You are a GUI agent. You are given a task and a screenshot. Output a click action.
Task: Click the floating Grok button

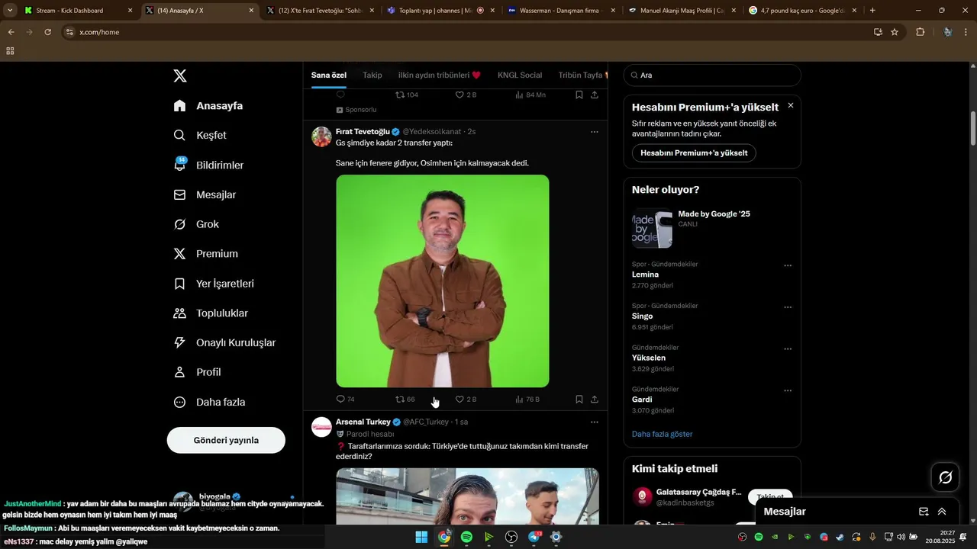pos(945,477)
